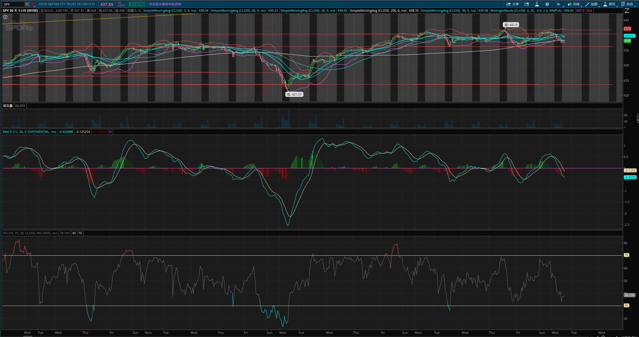Open the 1h timeframe dropdown
Image resolution: width=639 pixels, height=337 pixels.
(558, 4)
